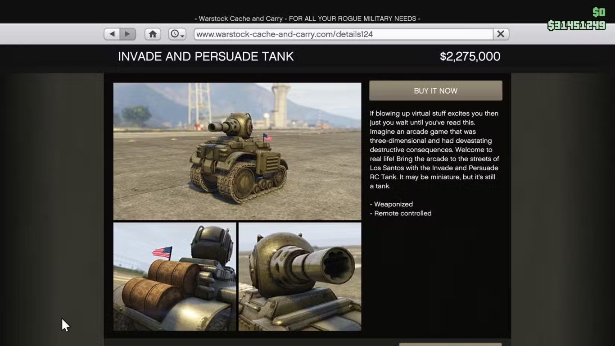The height and width of the screenshot is (346, 615).
Task: Click the Warstock Cache and Carry page title
Action: click(307, 18)
